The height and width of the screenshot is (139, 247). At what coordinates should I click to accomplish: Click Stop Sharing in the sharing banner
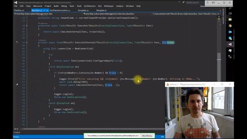[x=147, y=136]
